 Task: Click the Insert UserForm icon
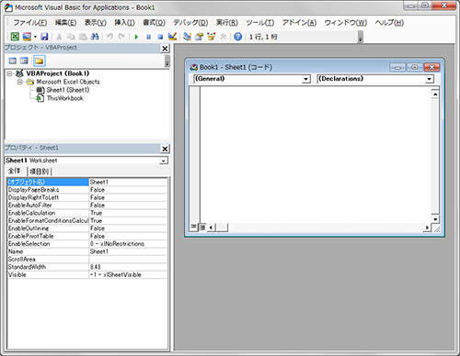(x=27, y=37)
